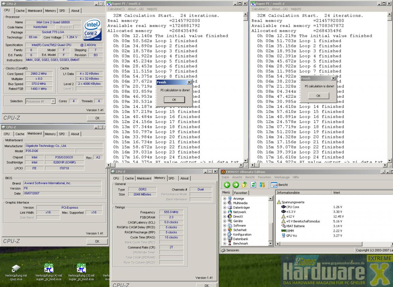Open Calculate(C) menu in left Super PI
This screenshot has width=393, height=287.
pos(115,9)
